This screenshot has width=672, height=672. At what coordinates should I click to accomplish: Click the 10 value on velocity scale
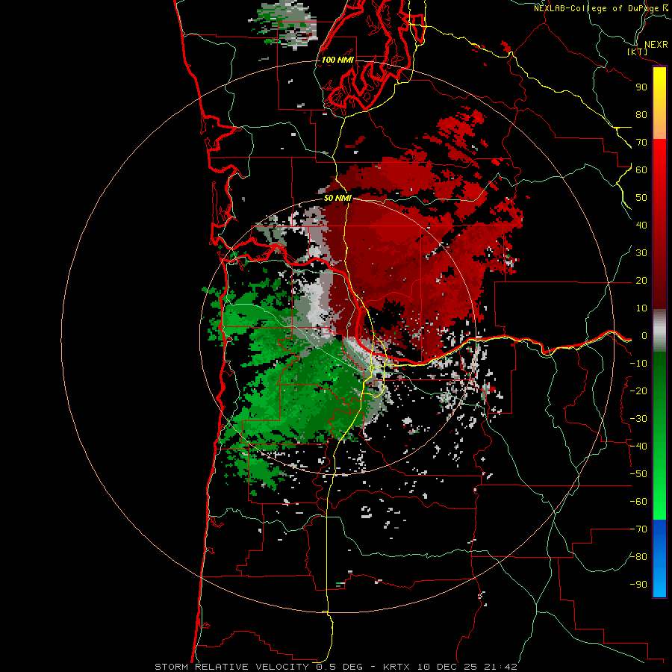click(x=641, y=308)
